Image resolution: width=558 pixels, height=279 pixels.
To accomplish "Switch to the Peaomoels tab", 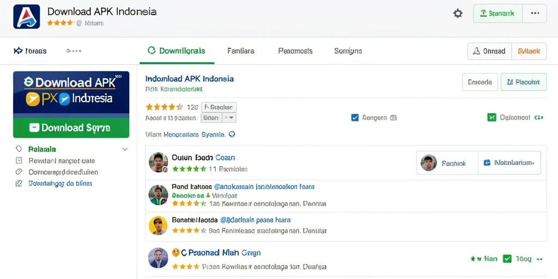I will click(295, 51).
